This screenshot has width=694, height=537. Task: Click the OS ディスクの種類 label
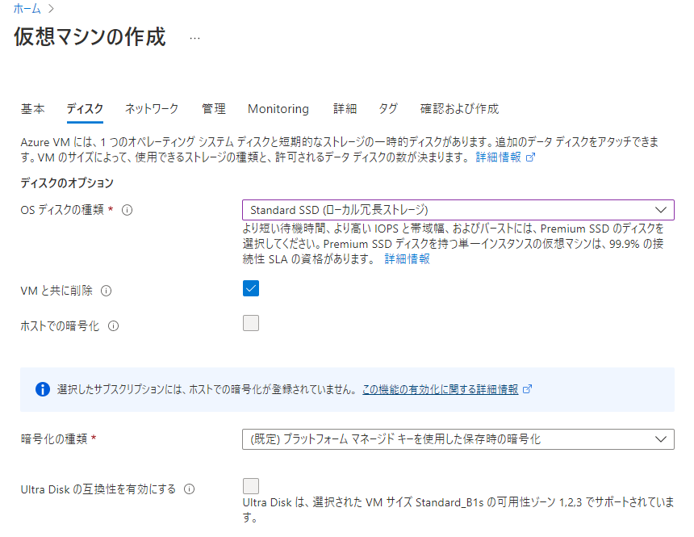pyautogui.click(x=62, y=210)
